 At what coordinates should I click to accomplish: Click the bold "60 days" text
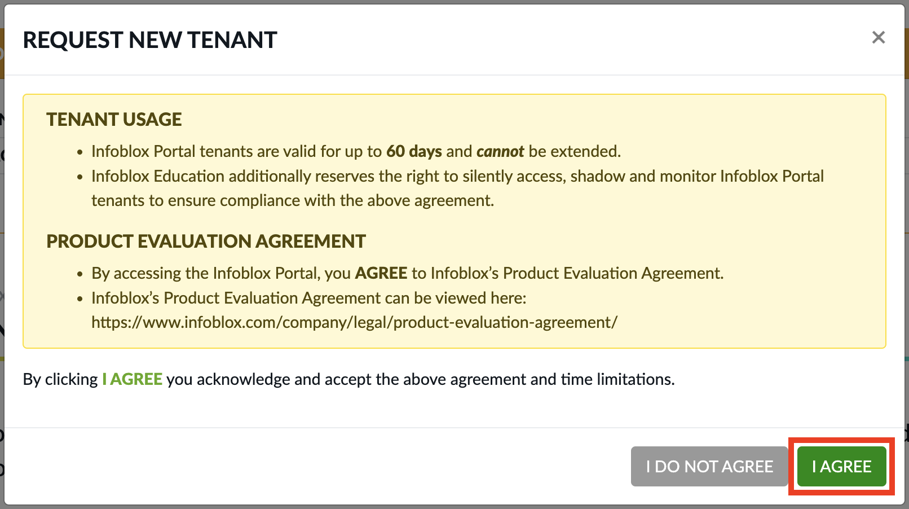pos(414,151)
